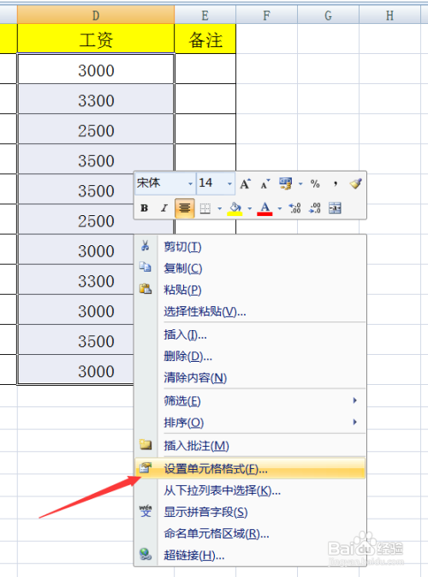Apply accounting number format icon
This screenshot has width=428, height=577.
[285, 183]
